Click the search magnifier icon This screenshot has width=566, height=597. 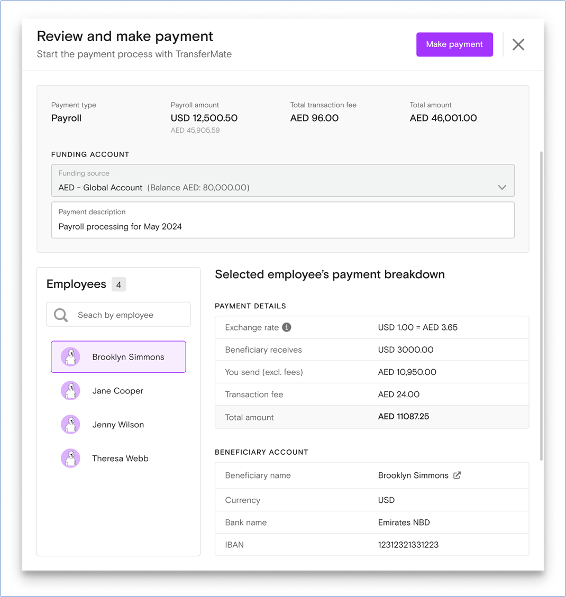coord(61,315)
